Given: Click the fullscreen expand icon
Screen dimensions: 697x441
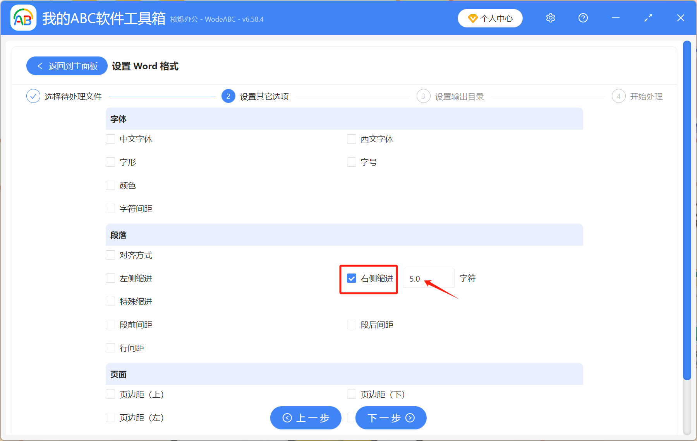Looking at the screenshot, I should pyautogui.click(x=648, y=17).
